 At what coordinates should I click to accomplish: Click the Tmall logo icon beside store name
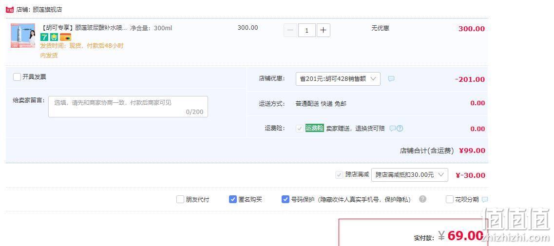tap(10, 10)
